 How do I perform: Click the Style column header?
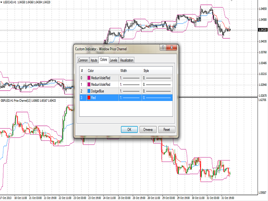tap(157, 71)
